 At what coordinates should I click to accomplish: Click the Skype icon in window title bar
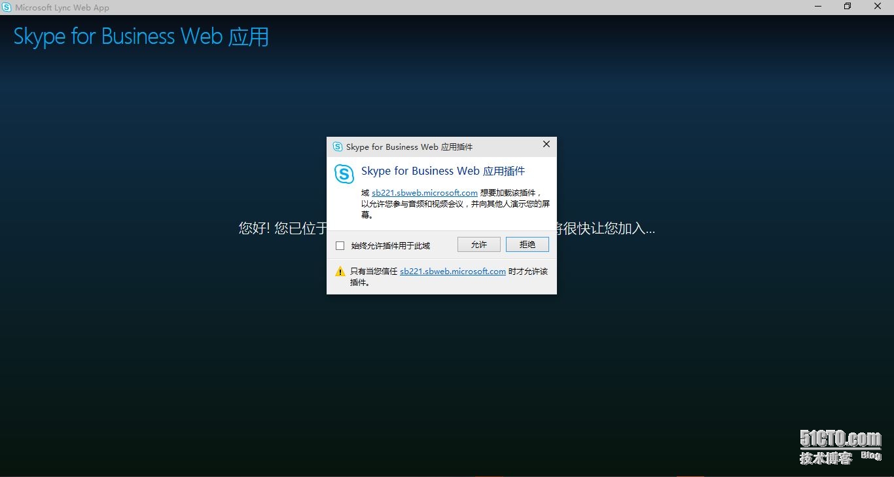(7, 7)
